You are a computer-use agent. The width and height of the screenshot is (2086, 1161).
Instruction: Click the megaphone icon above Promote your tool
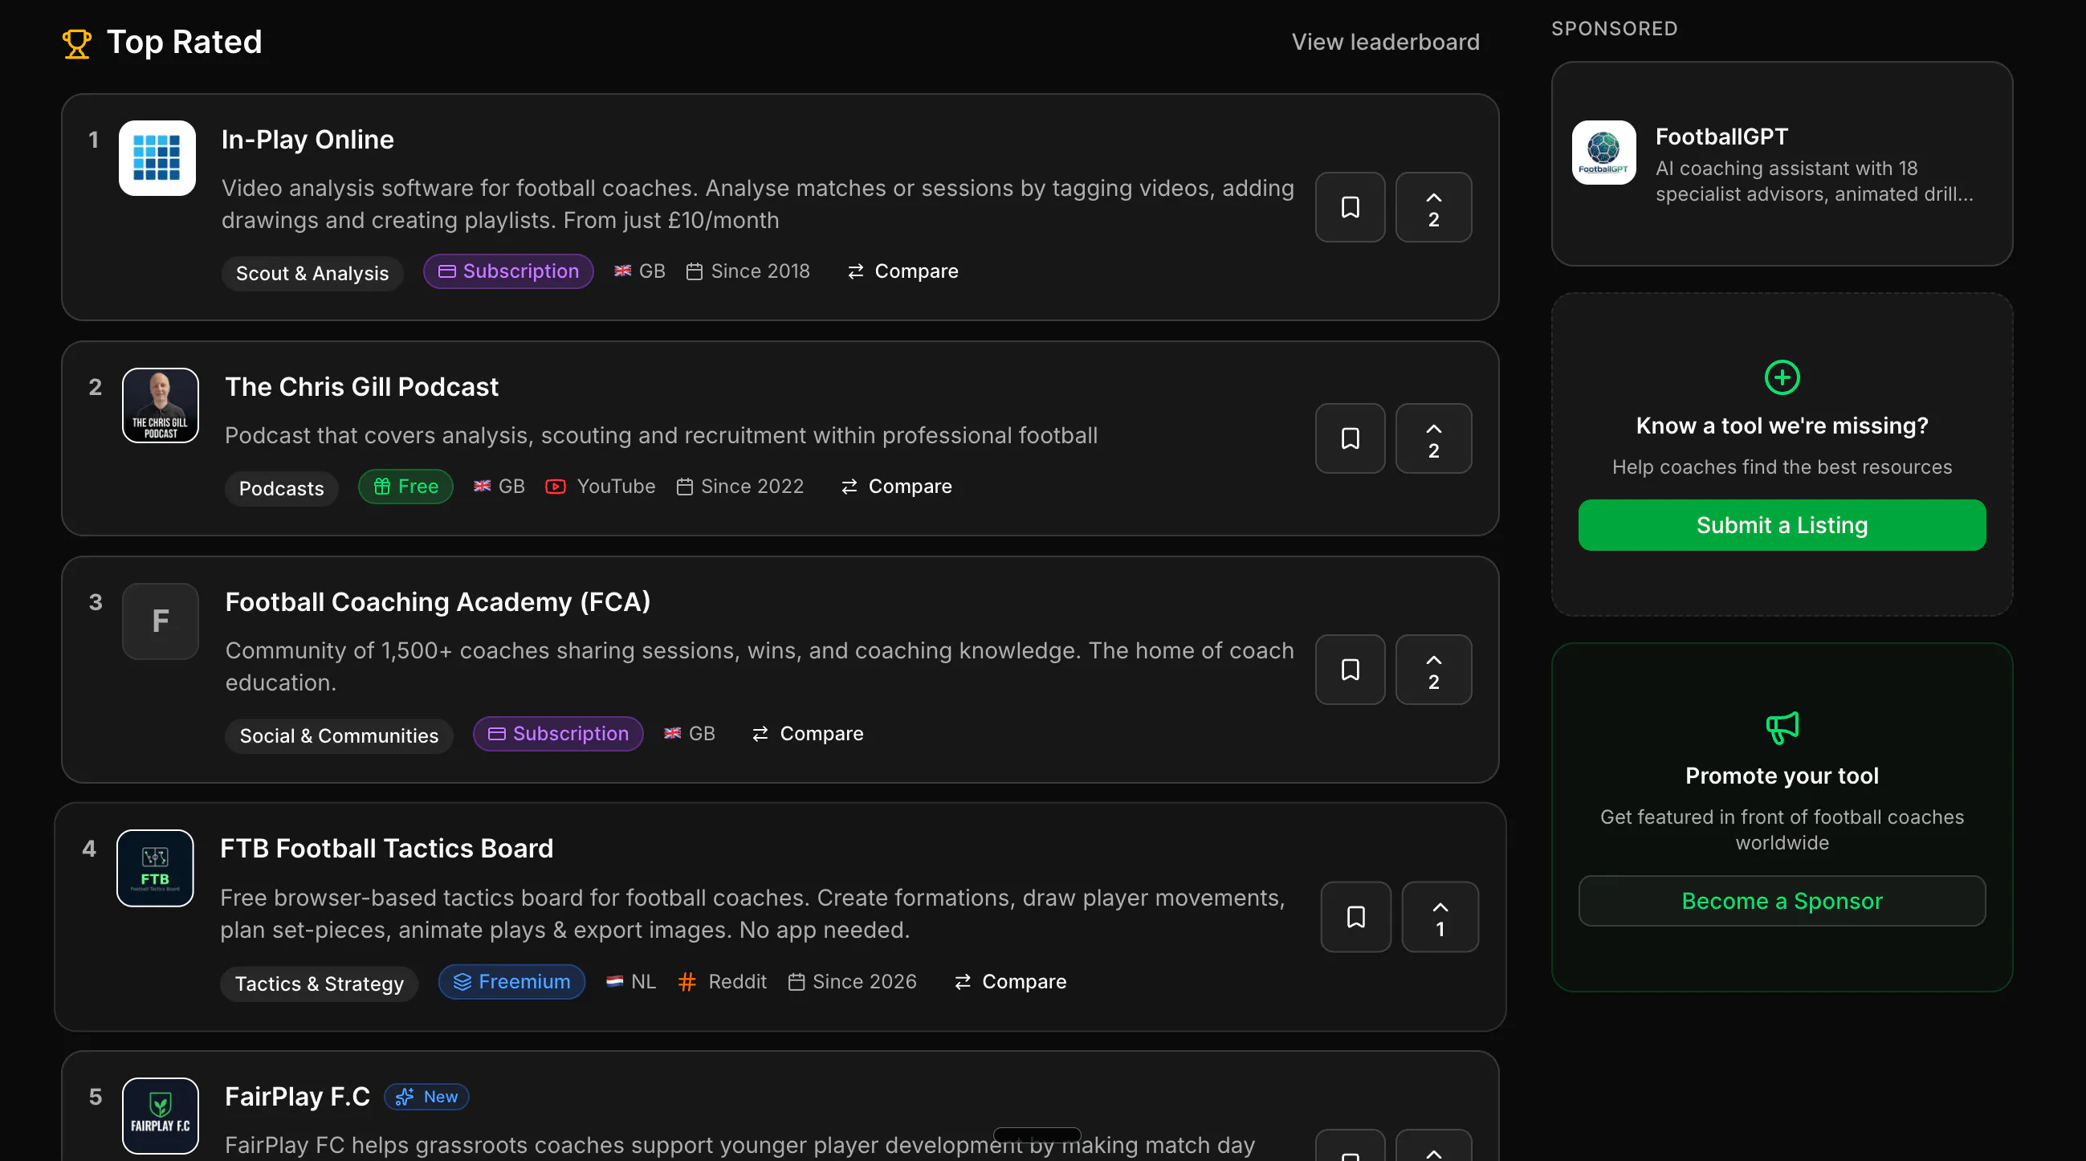coord(1782,727)
